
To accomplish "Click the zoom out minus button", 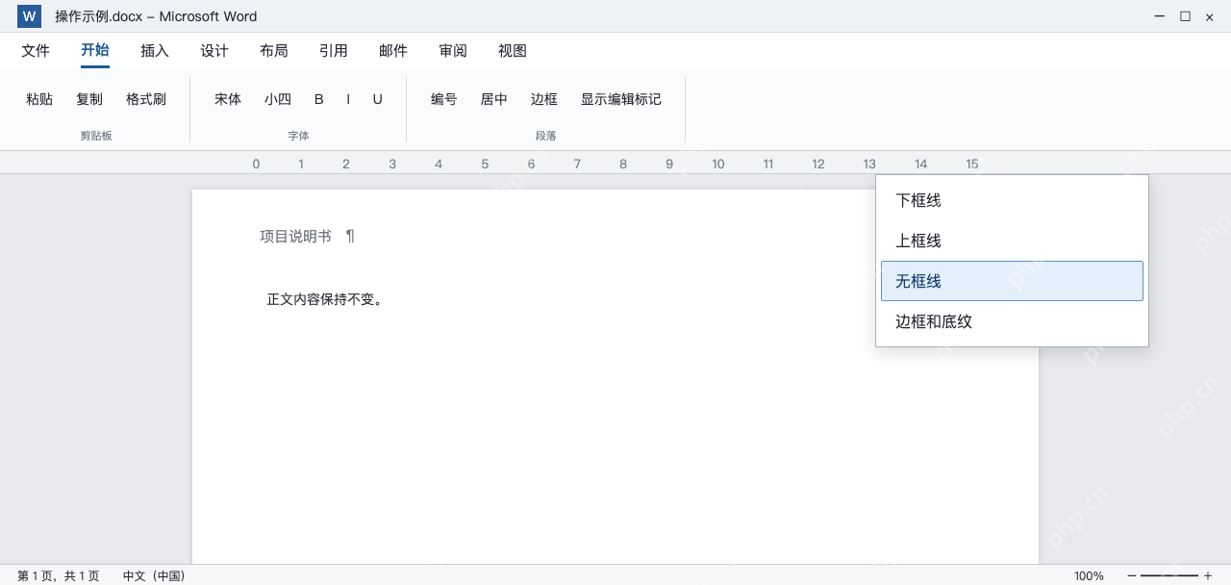I will [1132, 575].
